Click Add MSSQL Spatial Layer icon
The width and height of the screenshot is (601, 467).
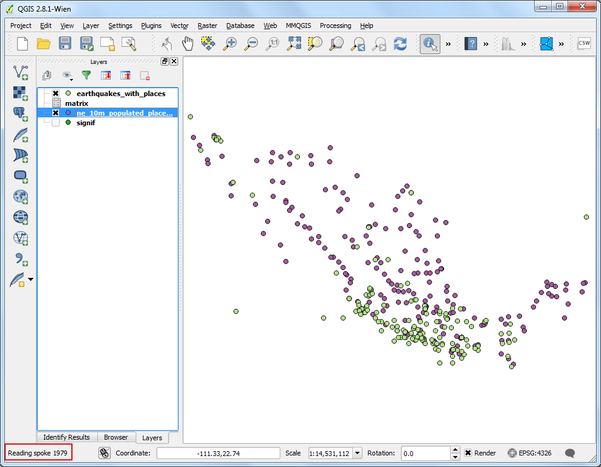tap(20, 155)
